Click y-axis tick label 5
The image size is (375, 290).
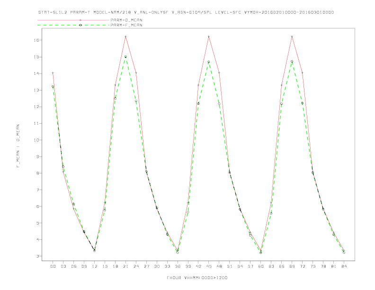(38, 223)
